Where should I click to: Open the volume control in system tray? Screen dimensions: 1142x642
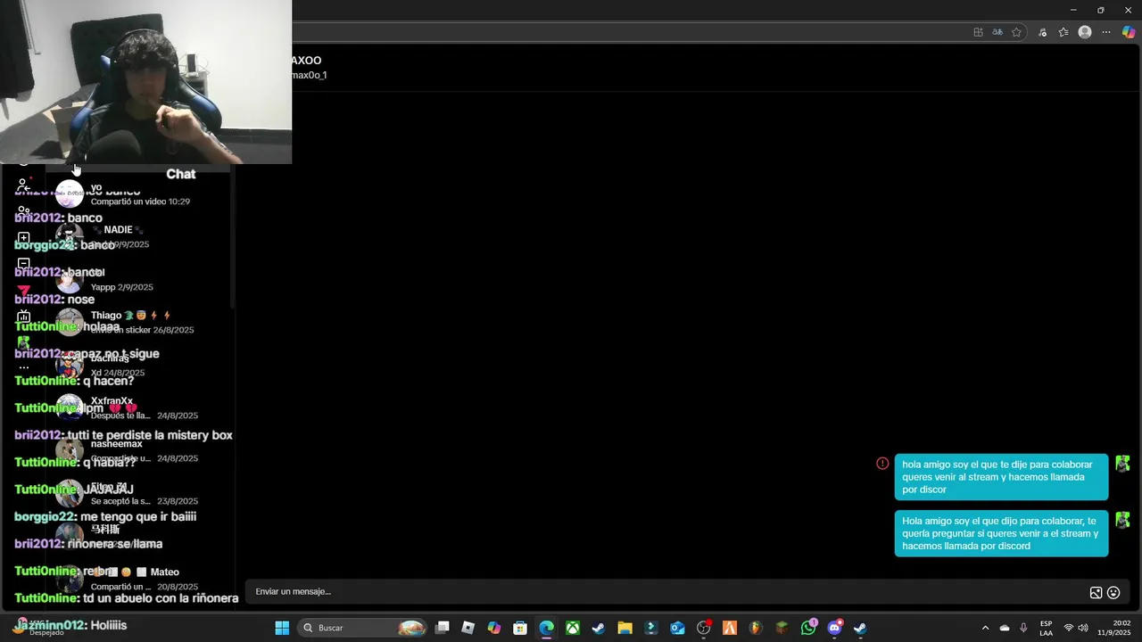[1083, 628]
